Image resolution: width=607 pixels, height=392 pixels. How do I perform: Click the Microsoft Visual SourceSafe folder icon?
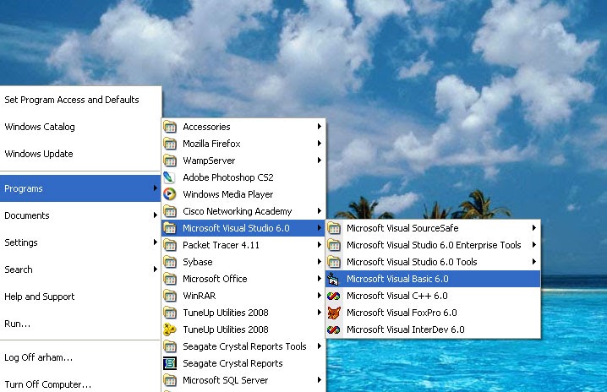[334, 228]
